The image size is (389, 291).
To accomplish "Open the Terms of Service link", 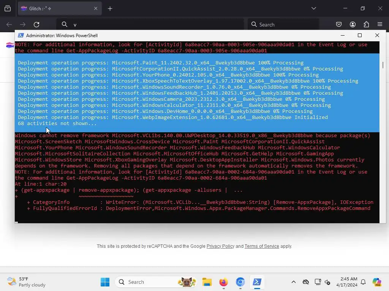I will coord(262,246).
